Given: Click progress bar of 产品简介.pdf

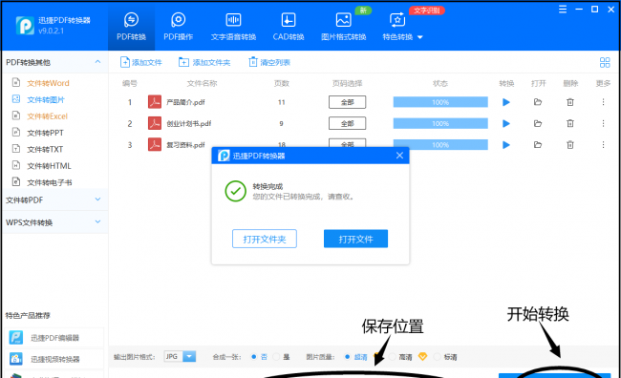Looking at the screenshot, I should (440, 102).
